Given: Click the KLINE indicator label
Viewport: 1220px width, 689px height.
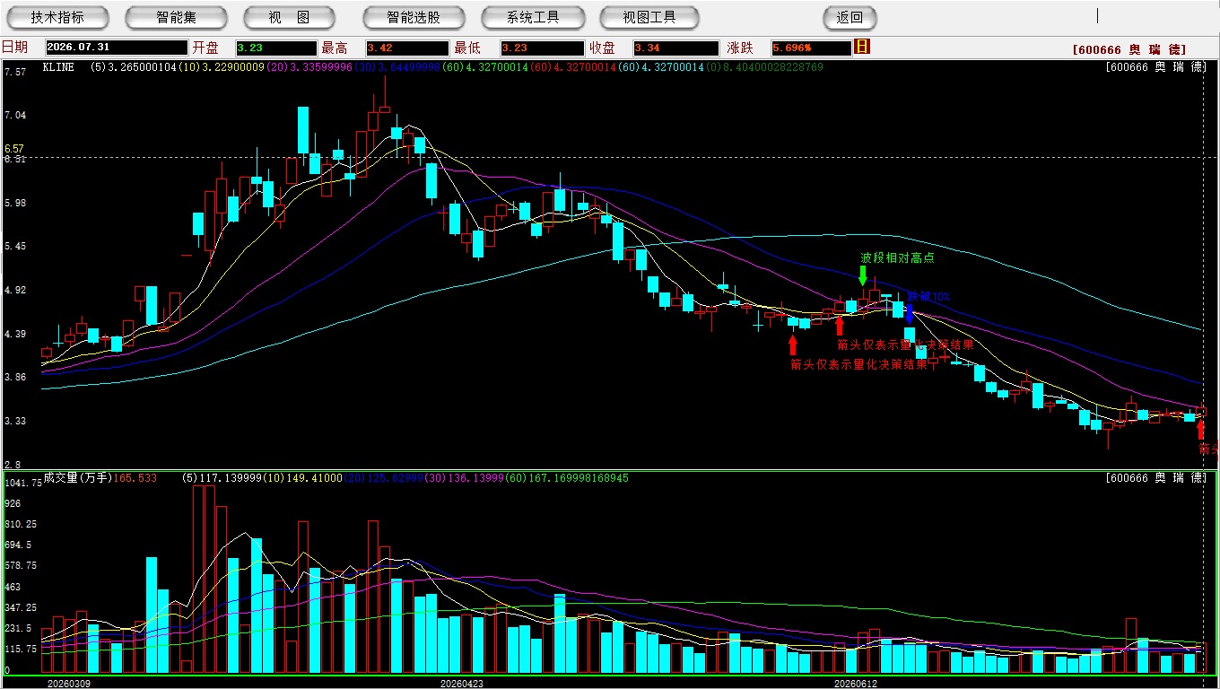Looking at the screenshot, I should pos(58,67).
